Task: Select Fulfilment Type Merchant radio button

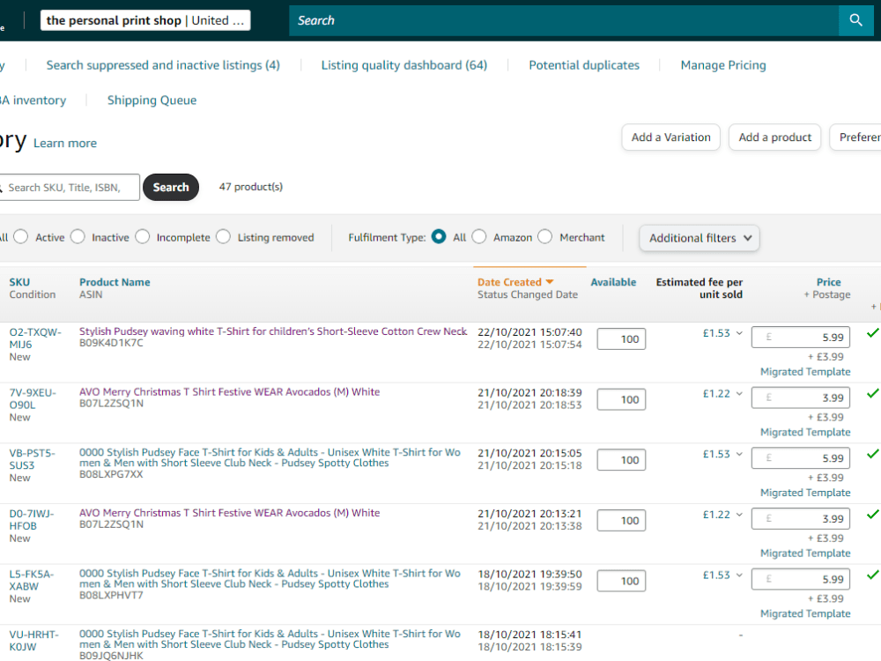Action: tap(545, 236)
